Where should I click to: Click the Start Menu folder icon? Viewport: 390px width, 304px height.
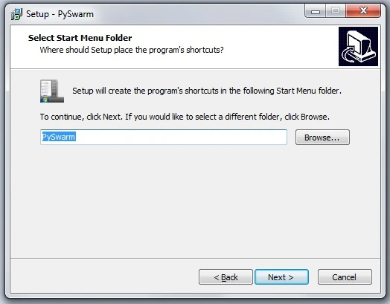coord(52,91)
